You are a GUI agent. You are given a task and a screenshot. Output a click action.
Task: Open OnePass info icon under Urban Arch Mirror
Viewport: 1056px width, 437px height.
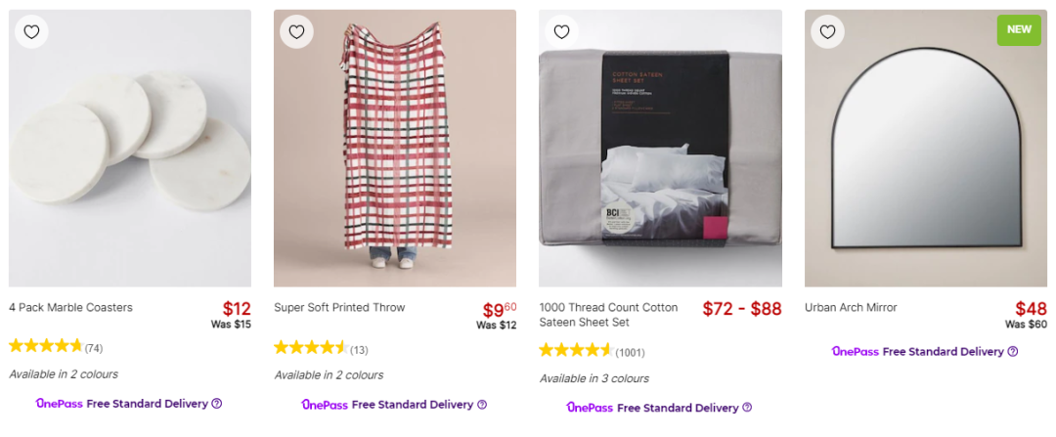tap(1013, 351)
